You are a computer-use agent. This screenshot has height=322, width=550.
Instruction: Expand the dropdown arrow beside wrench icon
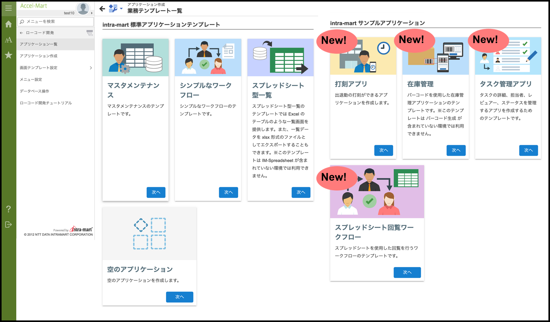click(121, 9)
